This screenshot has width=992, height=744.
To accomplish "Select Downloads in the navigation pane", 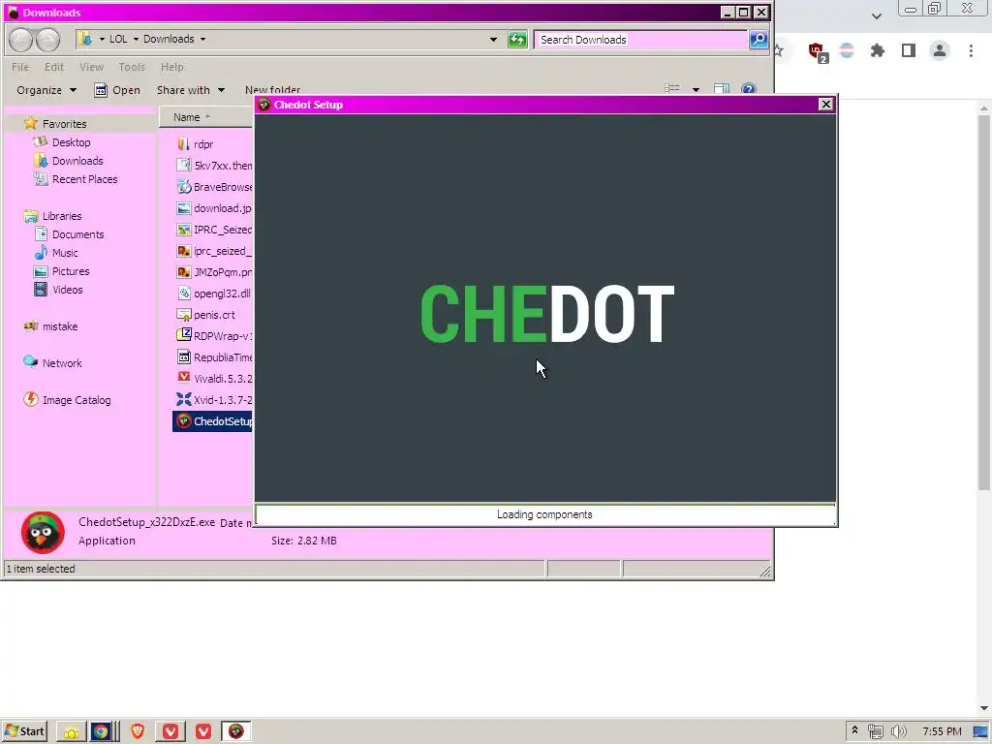I will point(69,161).
